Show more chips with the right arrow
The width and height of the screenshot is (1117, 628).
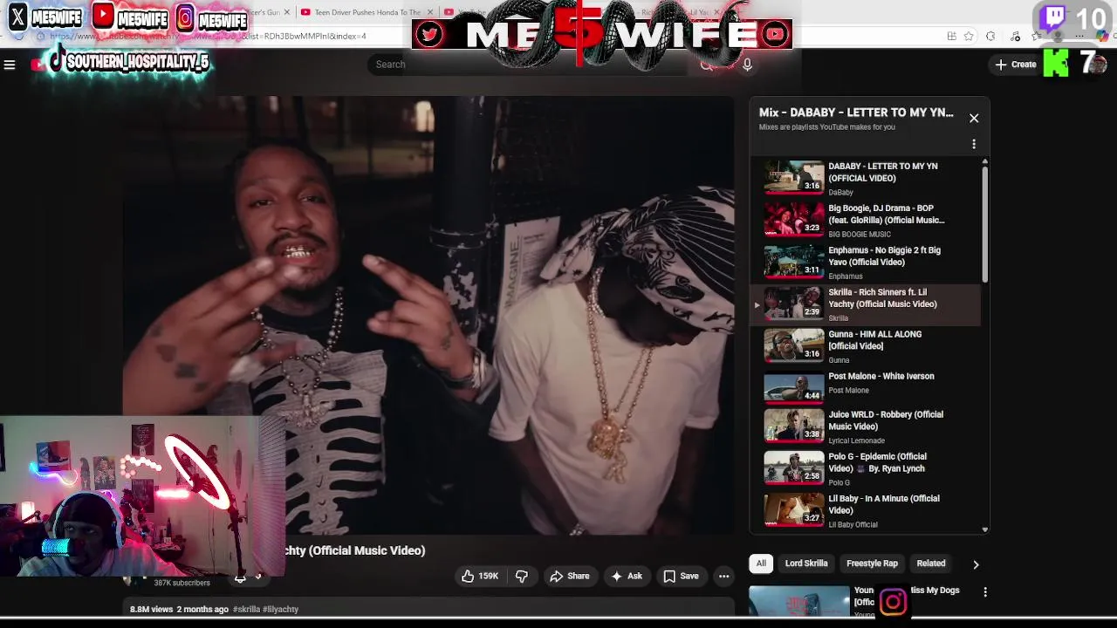(x=976, y=564)
